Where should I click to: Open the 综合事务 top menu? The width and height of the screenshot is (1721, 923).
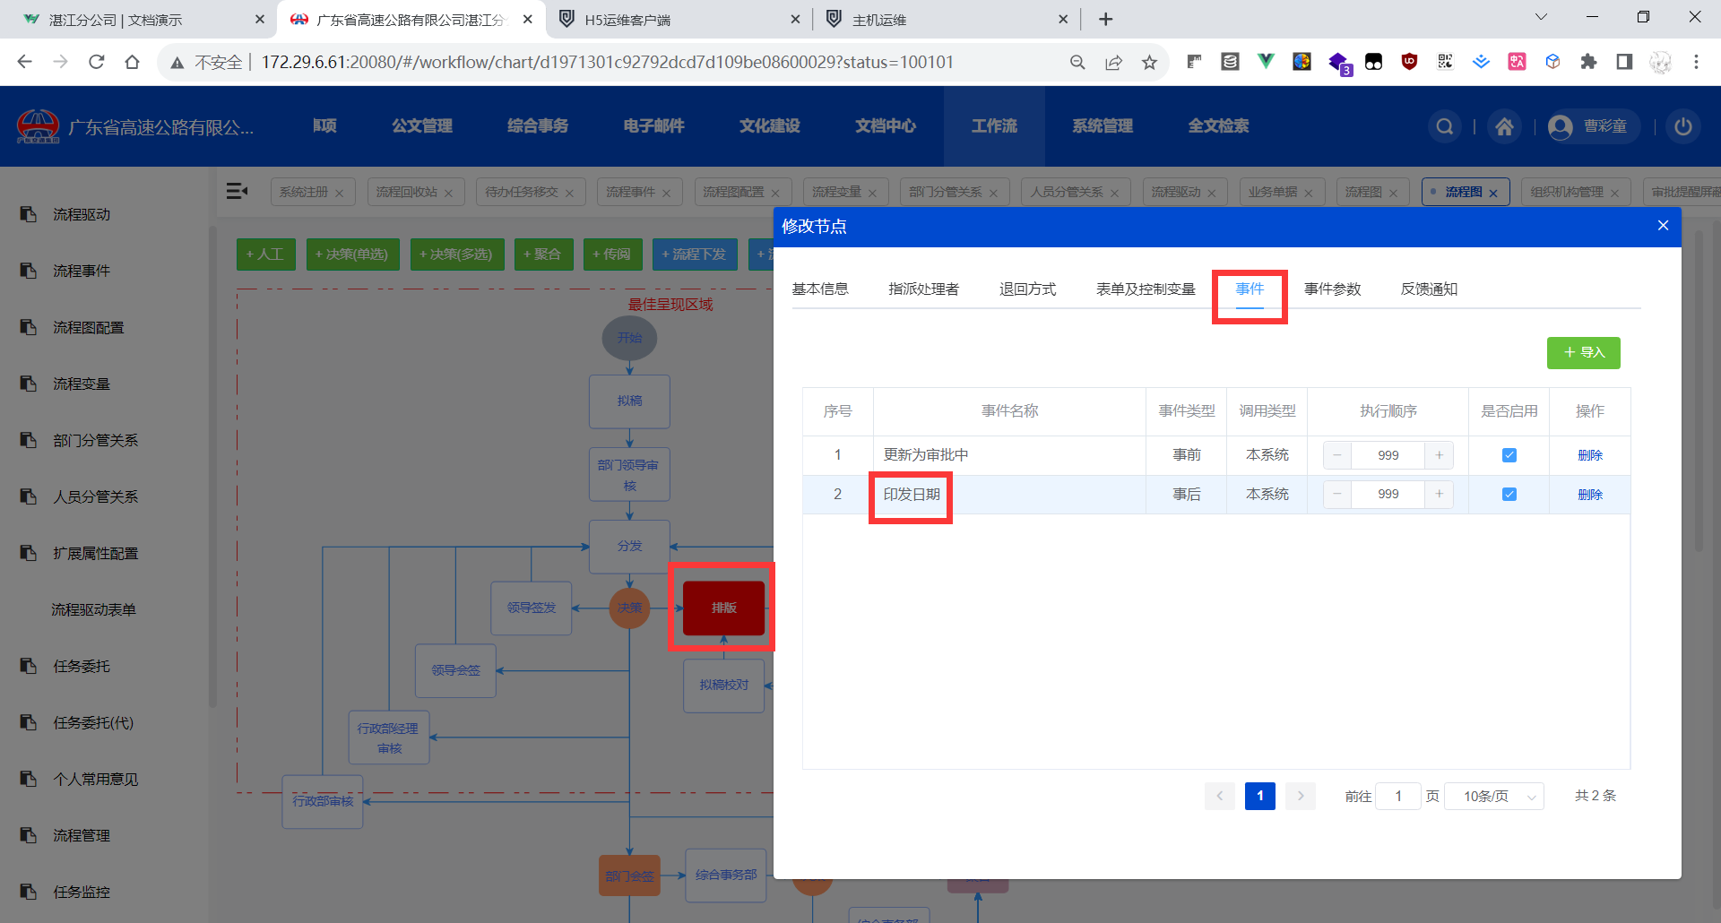coord(538,126)
